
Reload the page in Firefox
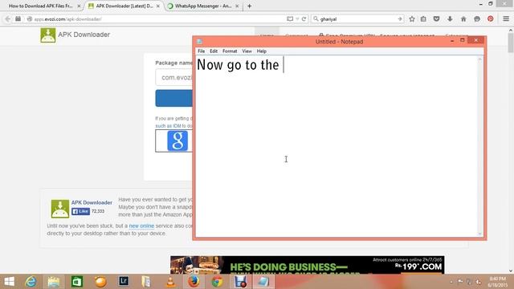tap(304, 19)
